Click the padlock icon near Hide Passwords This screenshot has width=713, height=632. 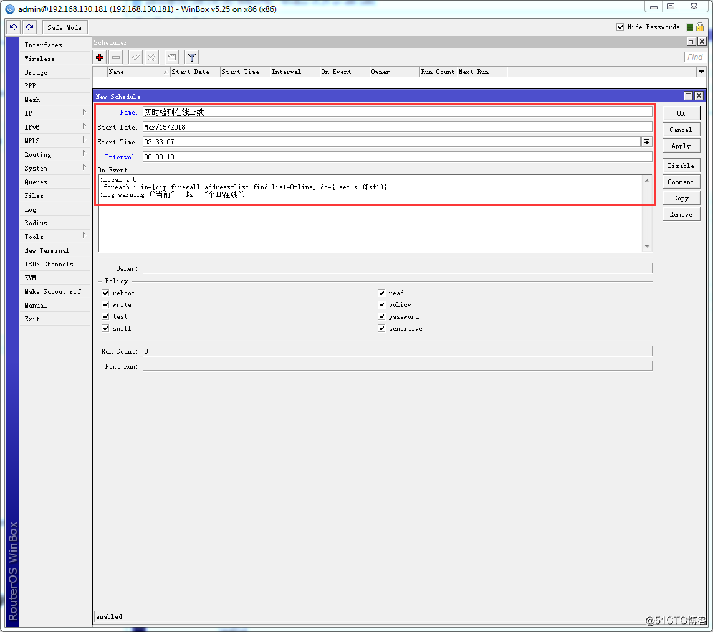tap(700, 27)
